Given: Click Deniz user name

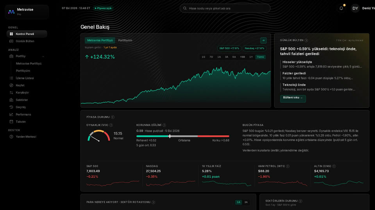Looking at the screenshot, I should click(368, 8).
